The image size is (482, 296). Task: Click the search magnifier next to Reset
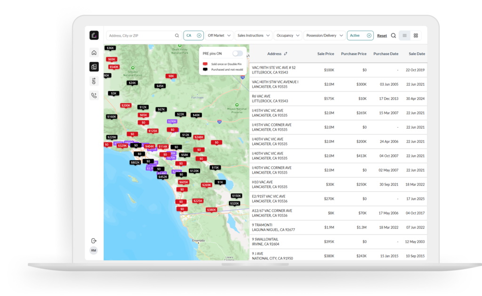coord(393,36)
